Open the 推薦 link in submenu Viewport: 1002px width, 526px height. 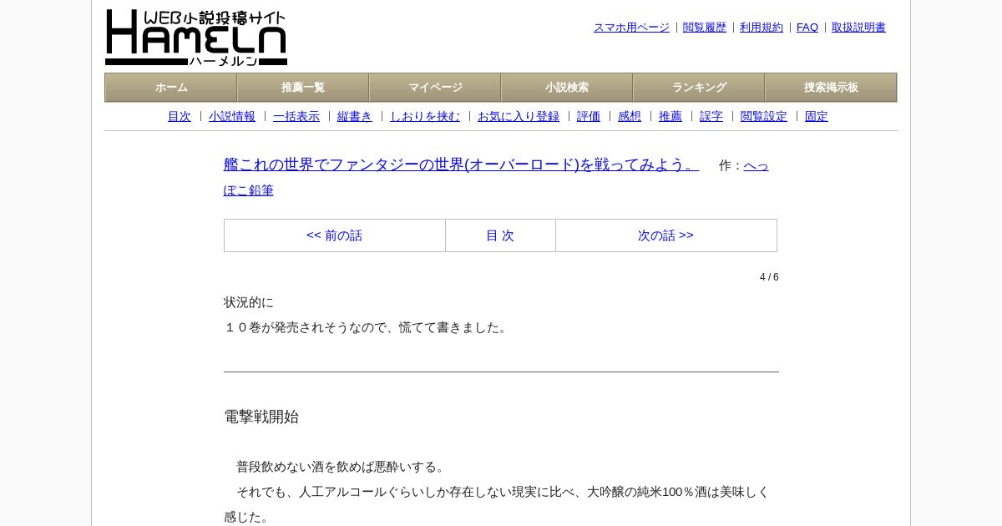tap(671, 117)
